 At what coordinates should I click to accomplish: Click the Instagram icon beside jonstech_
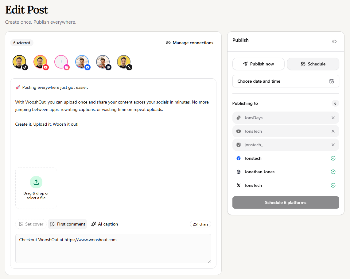point(239,145)
